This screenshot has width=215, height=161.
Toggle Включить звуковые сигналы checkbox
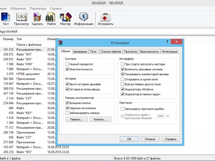(123, 69)
